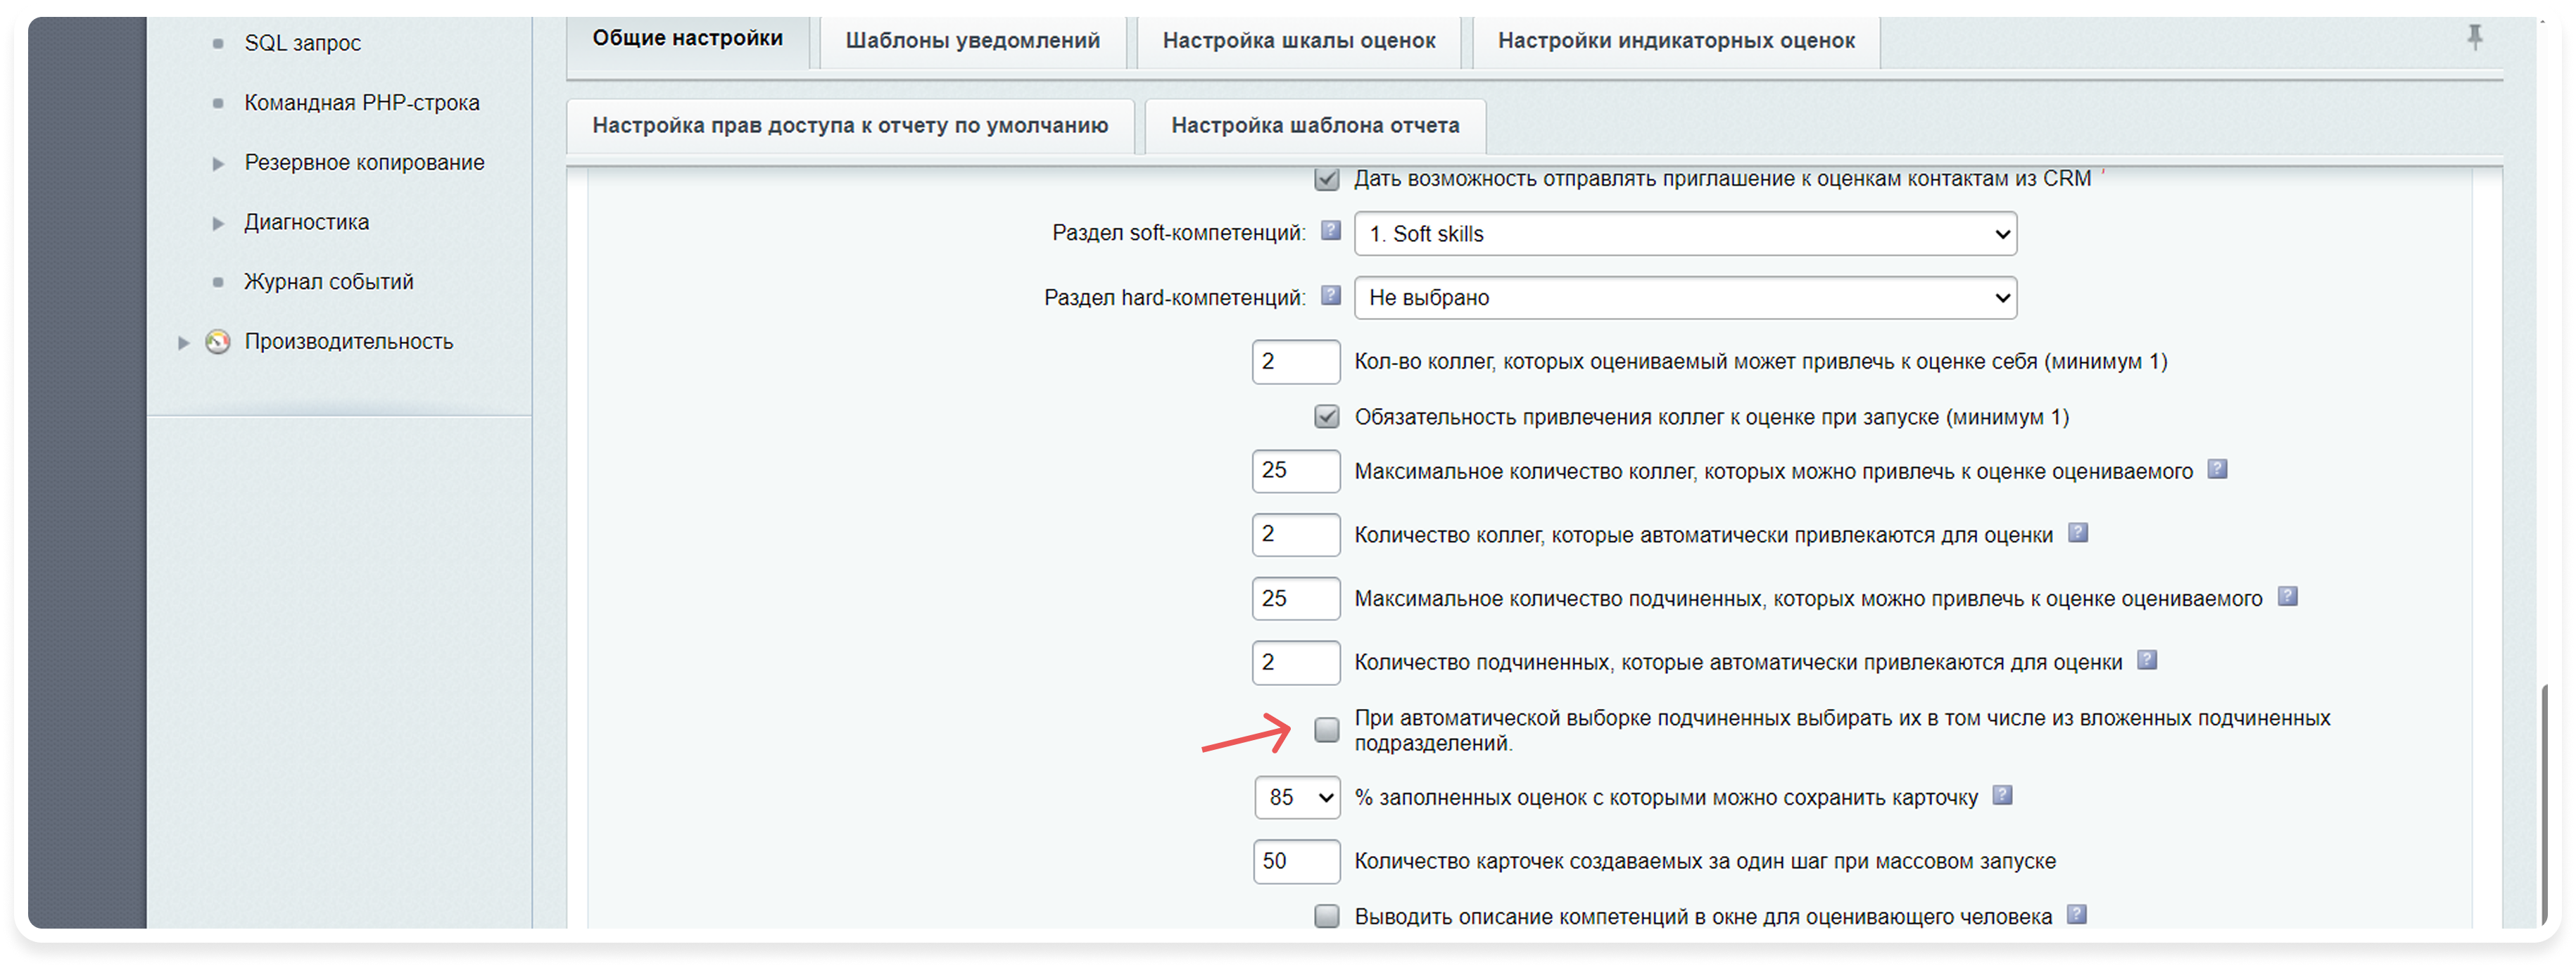Uncheck mandatory colleague involvement at launch
Image resolution: width=2576 pixels, height=968 pixels.
[1326, 417]
